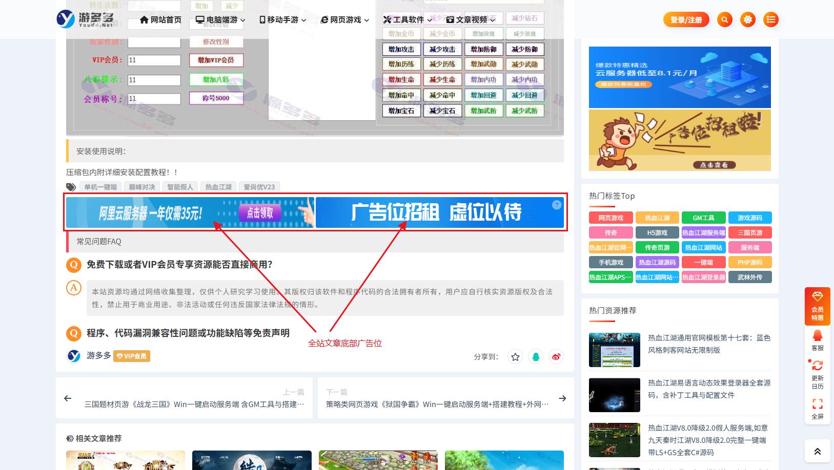Open the 巅峰对决 tag
The image size is (834, 470).
pos(142,187)
